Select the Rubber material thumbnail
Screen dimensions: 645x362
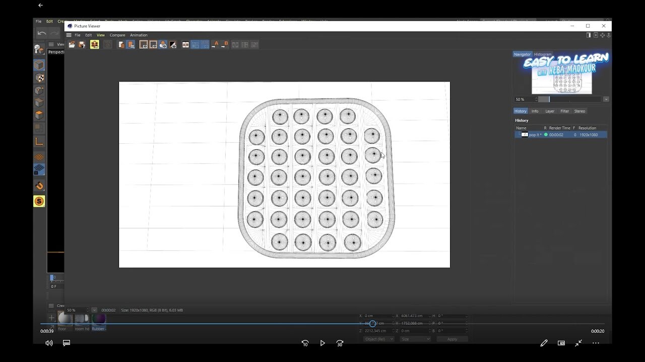[x=98, y=318]
